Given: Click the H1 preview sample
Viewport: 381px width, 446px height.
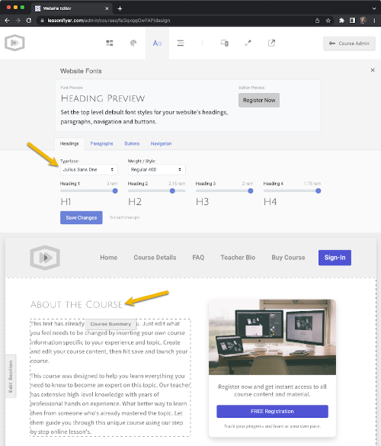Looking at the screenshot, I should [66, 202].
